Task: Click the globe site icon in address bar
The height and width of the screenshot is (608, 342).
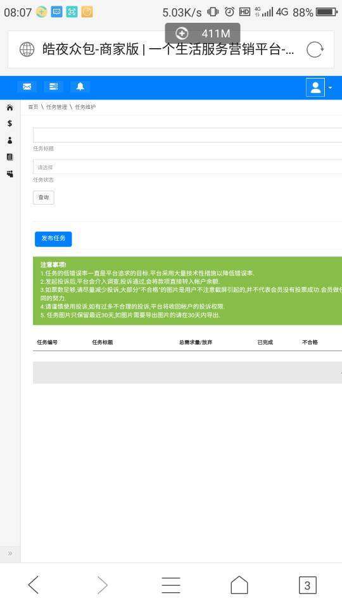Action: (x=27, y=49)
